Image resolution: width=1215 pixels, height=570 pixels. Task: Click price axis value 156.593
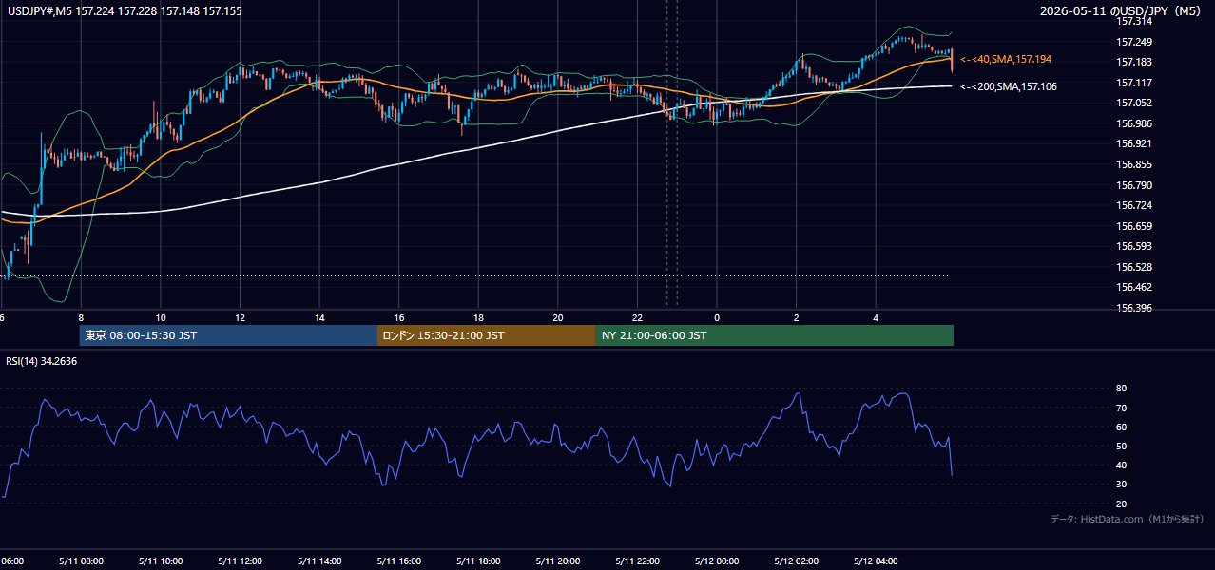tap(1134, 246)
